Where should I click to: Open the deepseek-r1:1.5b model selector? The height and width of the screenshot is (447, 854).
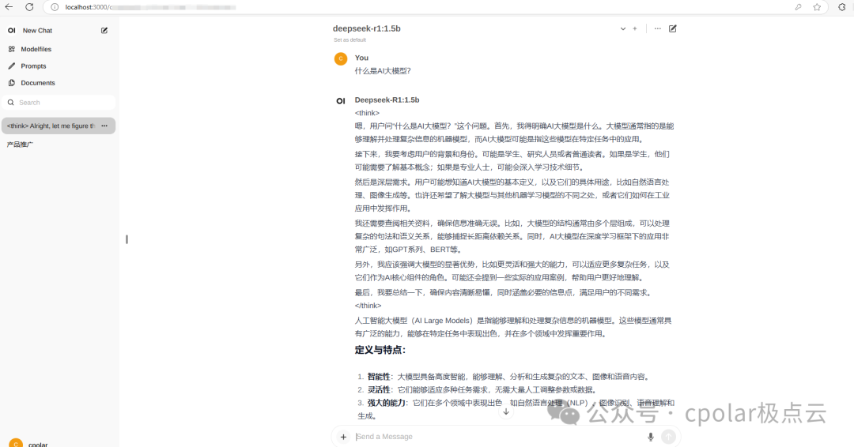[x=367, y=28]
